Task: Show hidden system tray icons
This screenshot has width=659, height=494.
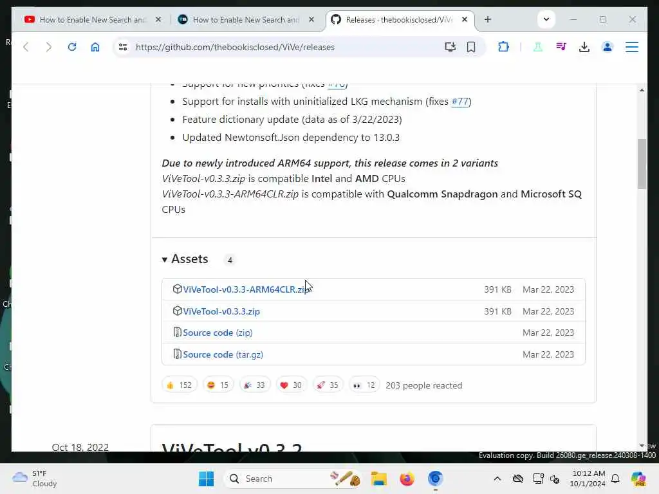Action: tap(497, 479)
